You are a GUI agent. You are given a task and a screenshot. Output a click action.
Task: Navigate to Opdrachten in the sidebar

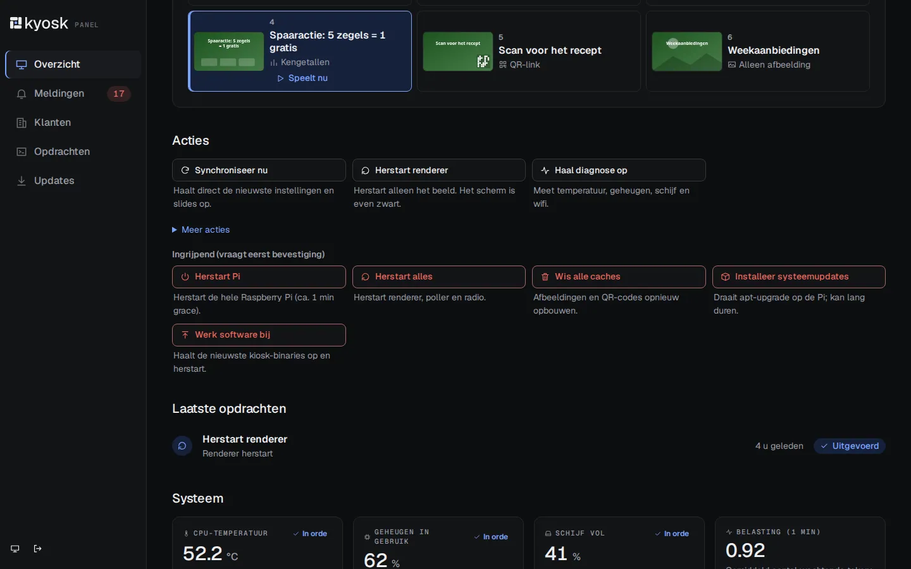coord(73,152)
